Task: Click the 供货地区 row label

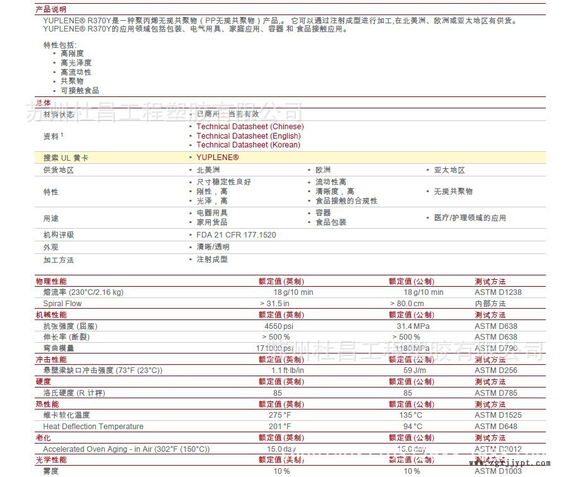Action: pyautogui.click(x=58, y=170)
